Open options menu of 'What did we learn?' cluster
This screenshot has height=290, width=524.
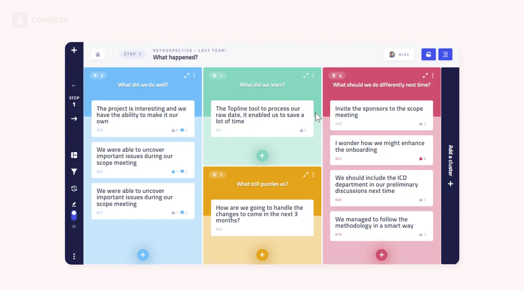tap(313, 76)
